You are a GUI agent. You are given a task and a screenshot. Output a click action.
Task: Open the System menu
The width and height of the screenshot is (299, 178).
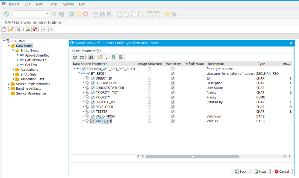(68, 4)
